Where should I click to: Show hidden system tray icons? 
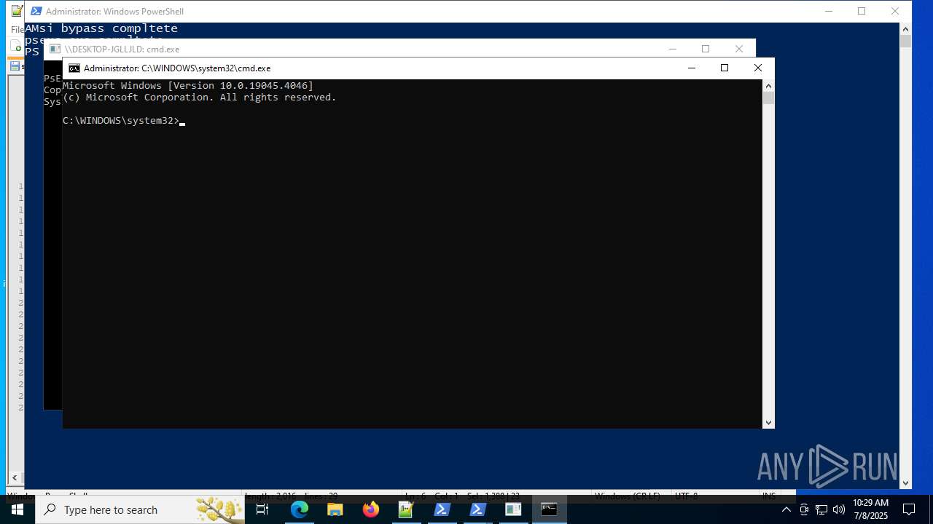tap(786, 509)
